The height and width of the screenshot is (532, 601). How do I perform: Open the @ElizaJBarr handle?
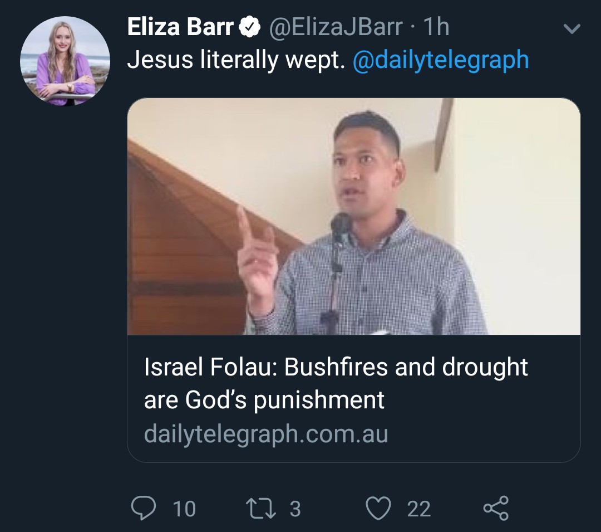pos(336,27)
